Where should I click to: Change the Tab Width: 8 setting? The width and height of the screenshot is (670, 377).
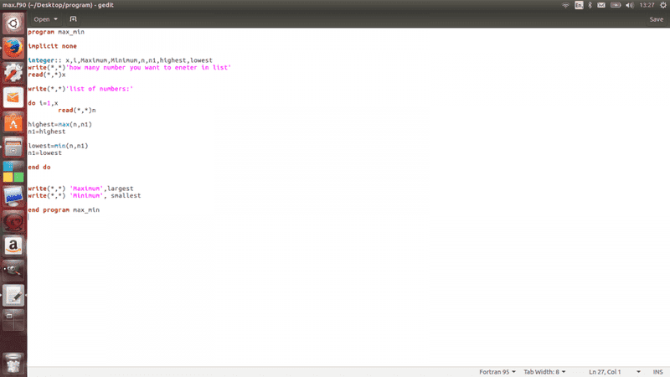(545, 372)
